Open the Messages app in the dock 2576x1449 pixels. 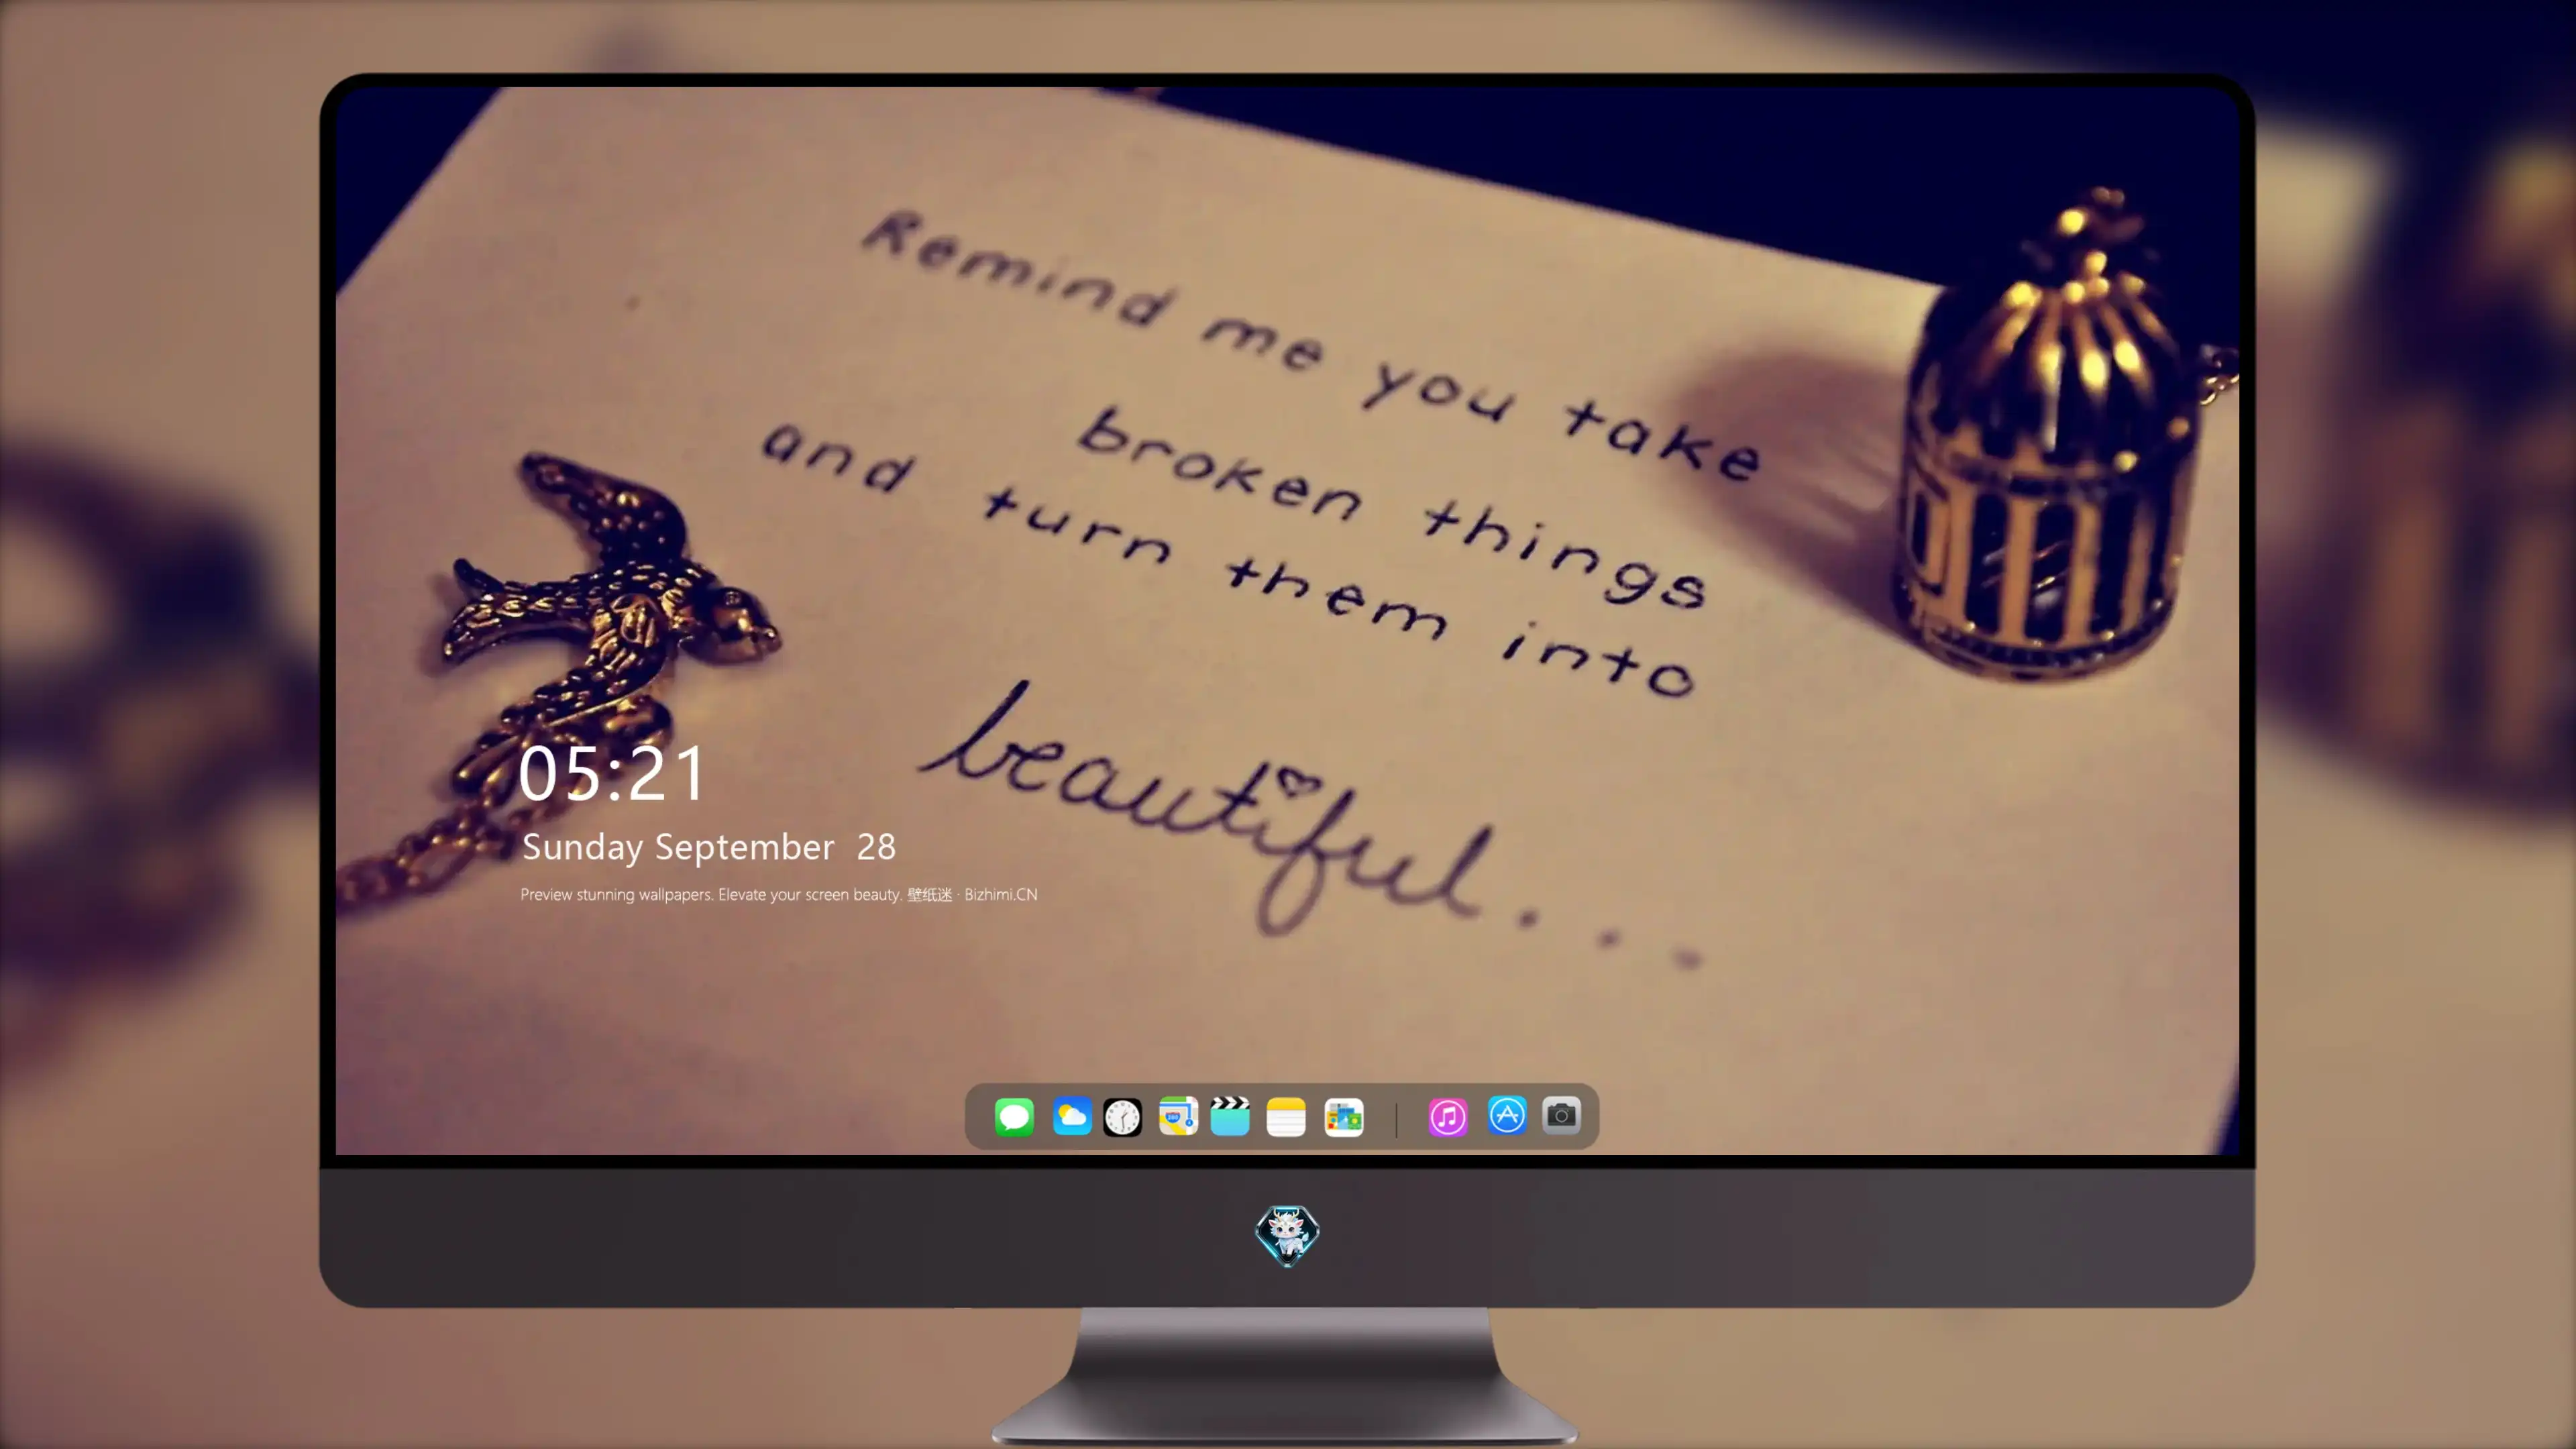tap(1014, 1116)
